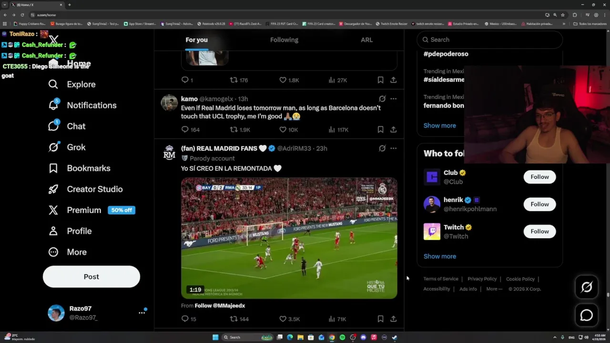The height and width of the screenshot is (343, 610).
Task: Bookmark the top post with 27K views
Action: tap(380, 80)
